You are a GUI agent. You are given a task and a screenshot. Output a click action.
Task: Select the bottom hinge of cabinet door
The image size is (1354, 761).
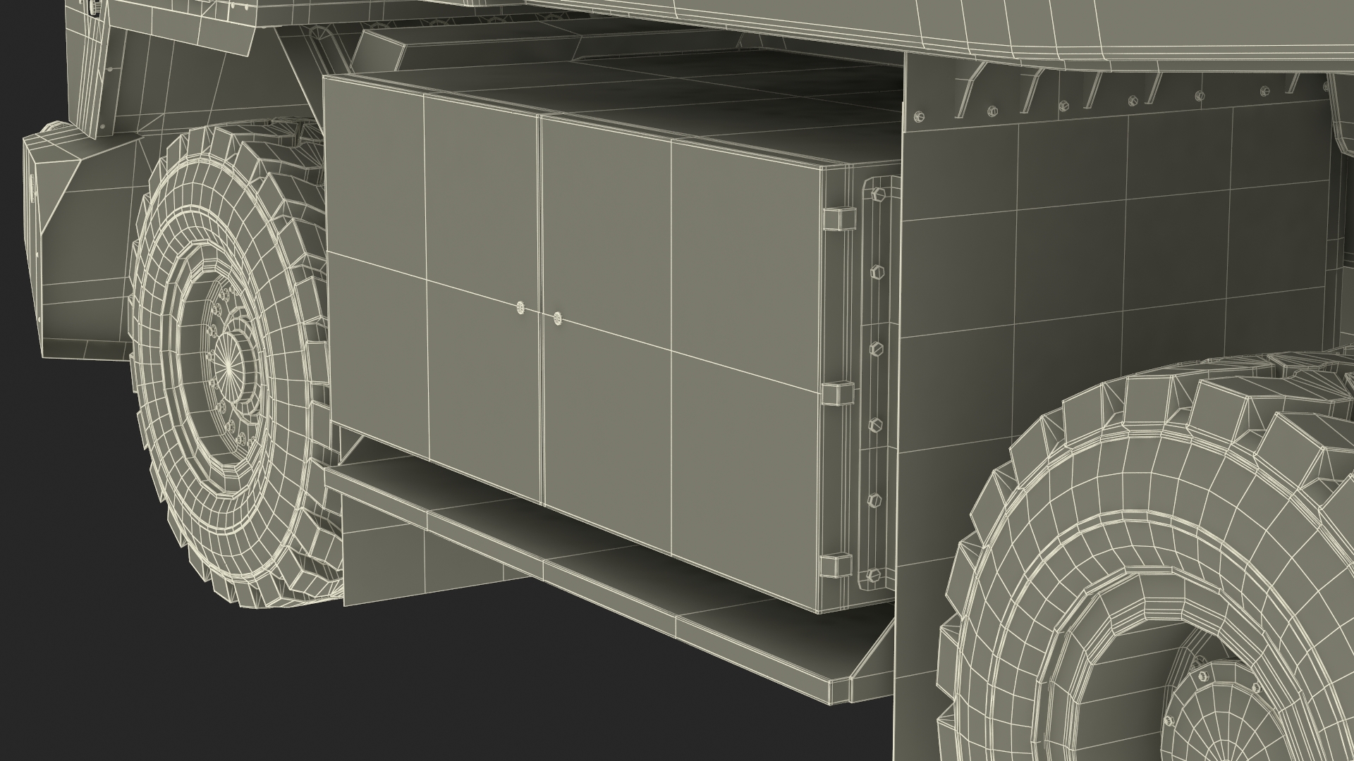[x=836, y=566]
